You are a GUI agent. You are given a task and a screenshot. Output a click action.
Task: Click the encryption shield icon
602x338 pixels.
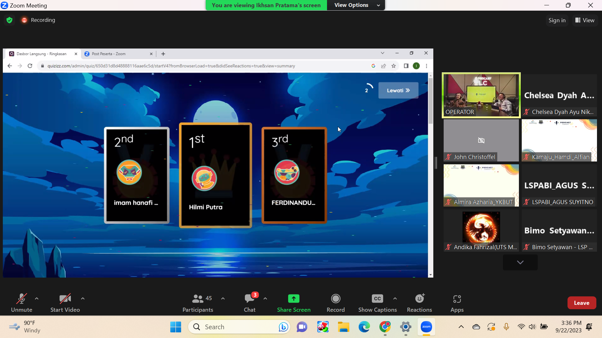pyautogui.click(x=9, y=20)
